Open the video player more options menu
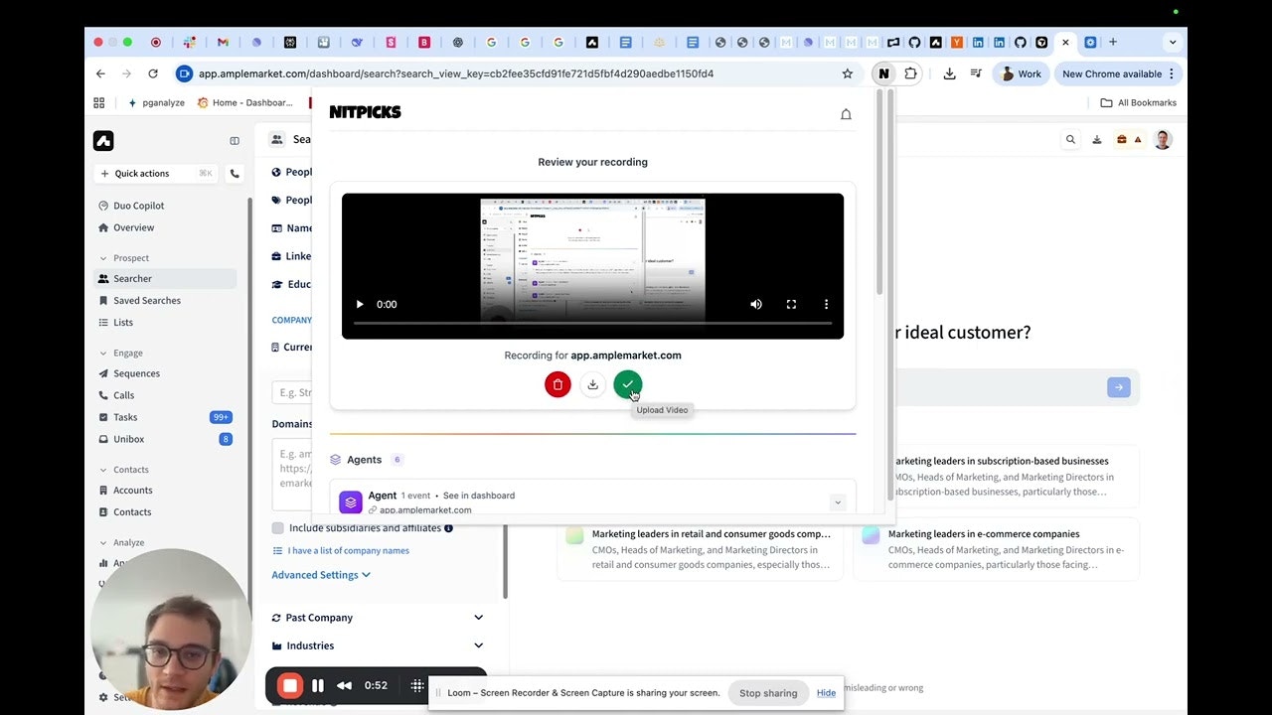The width and height of the screenshot is (1272, 715). click(826, 304)
